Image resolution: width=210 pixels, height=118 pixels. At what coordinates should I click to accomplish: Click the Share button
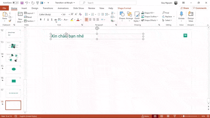[x=184, y=8]
